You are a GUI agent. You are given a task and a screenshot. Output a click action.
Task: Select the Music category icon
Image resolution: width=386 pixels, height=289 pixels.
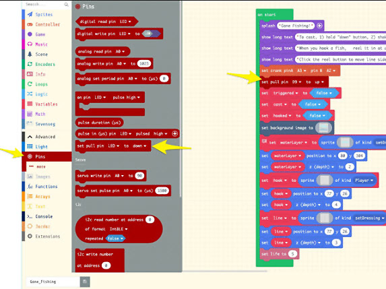pyautogui.click(x=30, y=44)
